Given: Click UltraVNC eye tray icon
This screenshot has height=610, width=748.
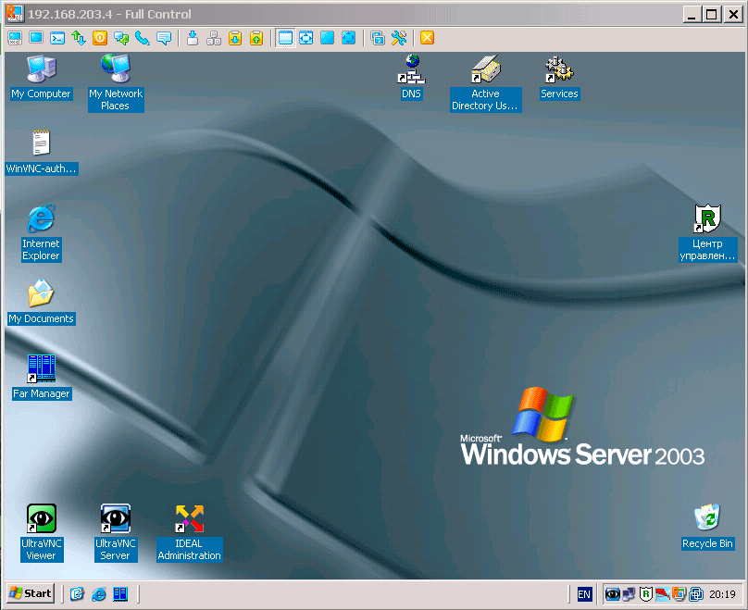Looking at the screenshot, I should click(x=613, y=594).
